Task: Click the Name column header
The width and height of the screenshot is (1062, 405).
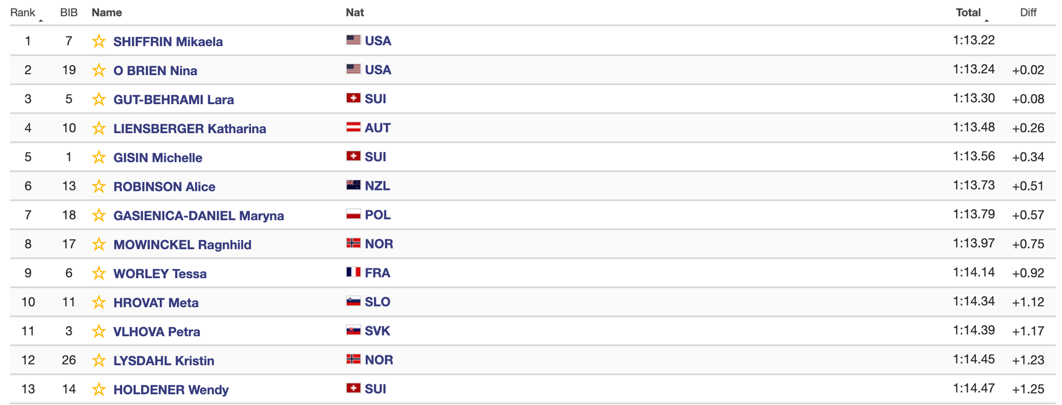Action: [x=107, y=12]
